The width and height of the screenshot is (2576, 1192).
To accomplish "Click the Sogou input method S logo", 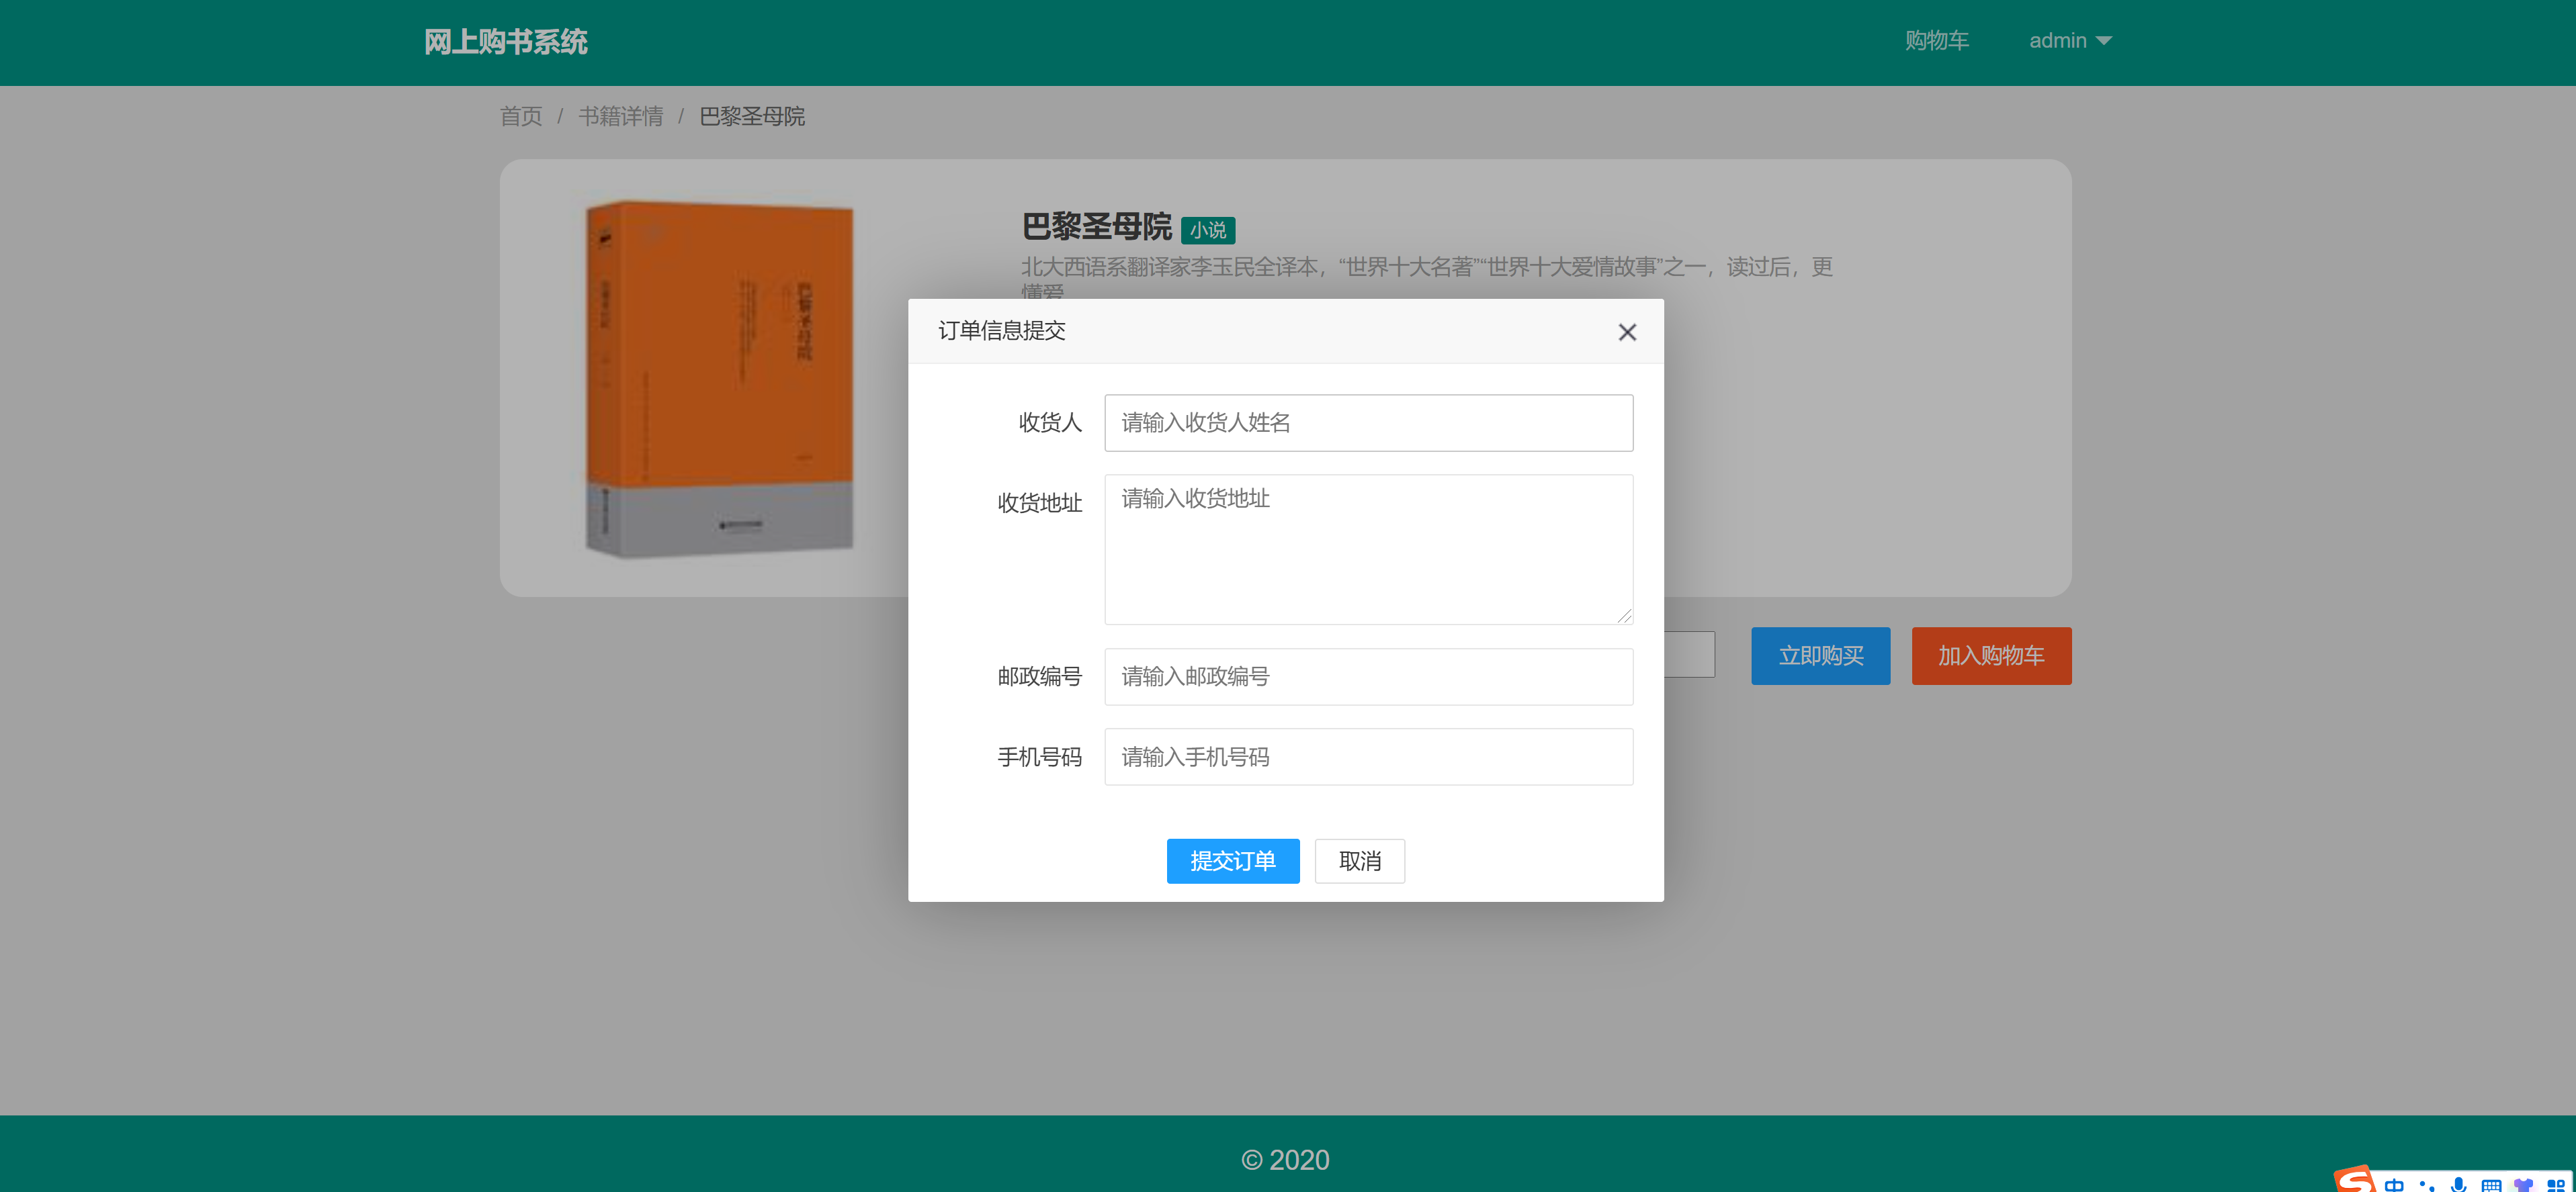I will pos(2355,1180).
